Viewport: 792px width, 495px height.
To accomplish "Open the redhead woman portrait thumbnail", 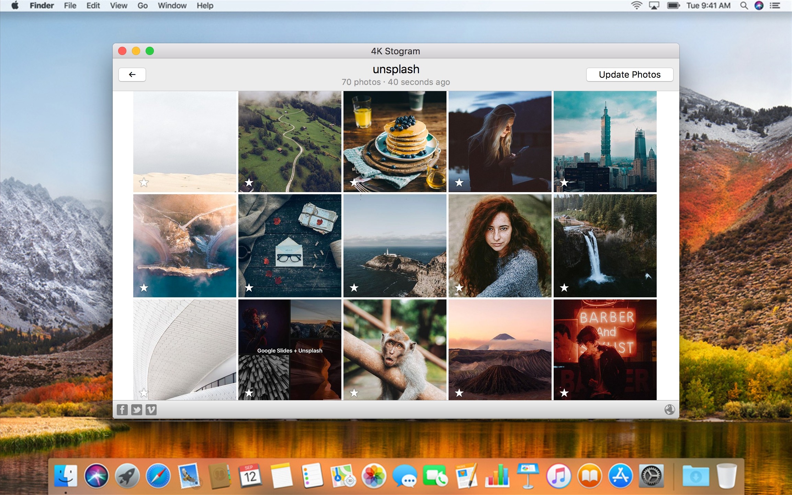I will (500, 246).
